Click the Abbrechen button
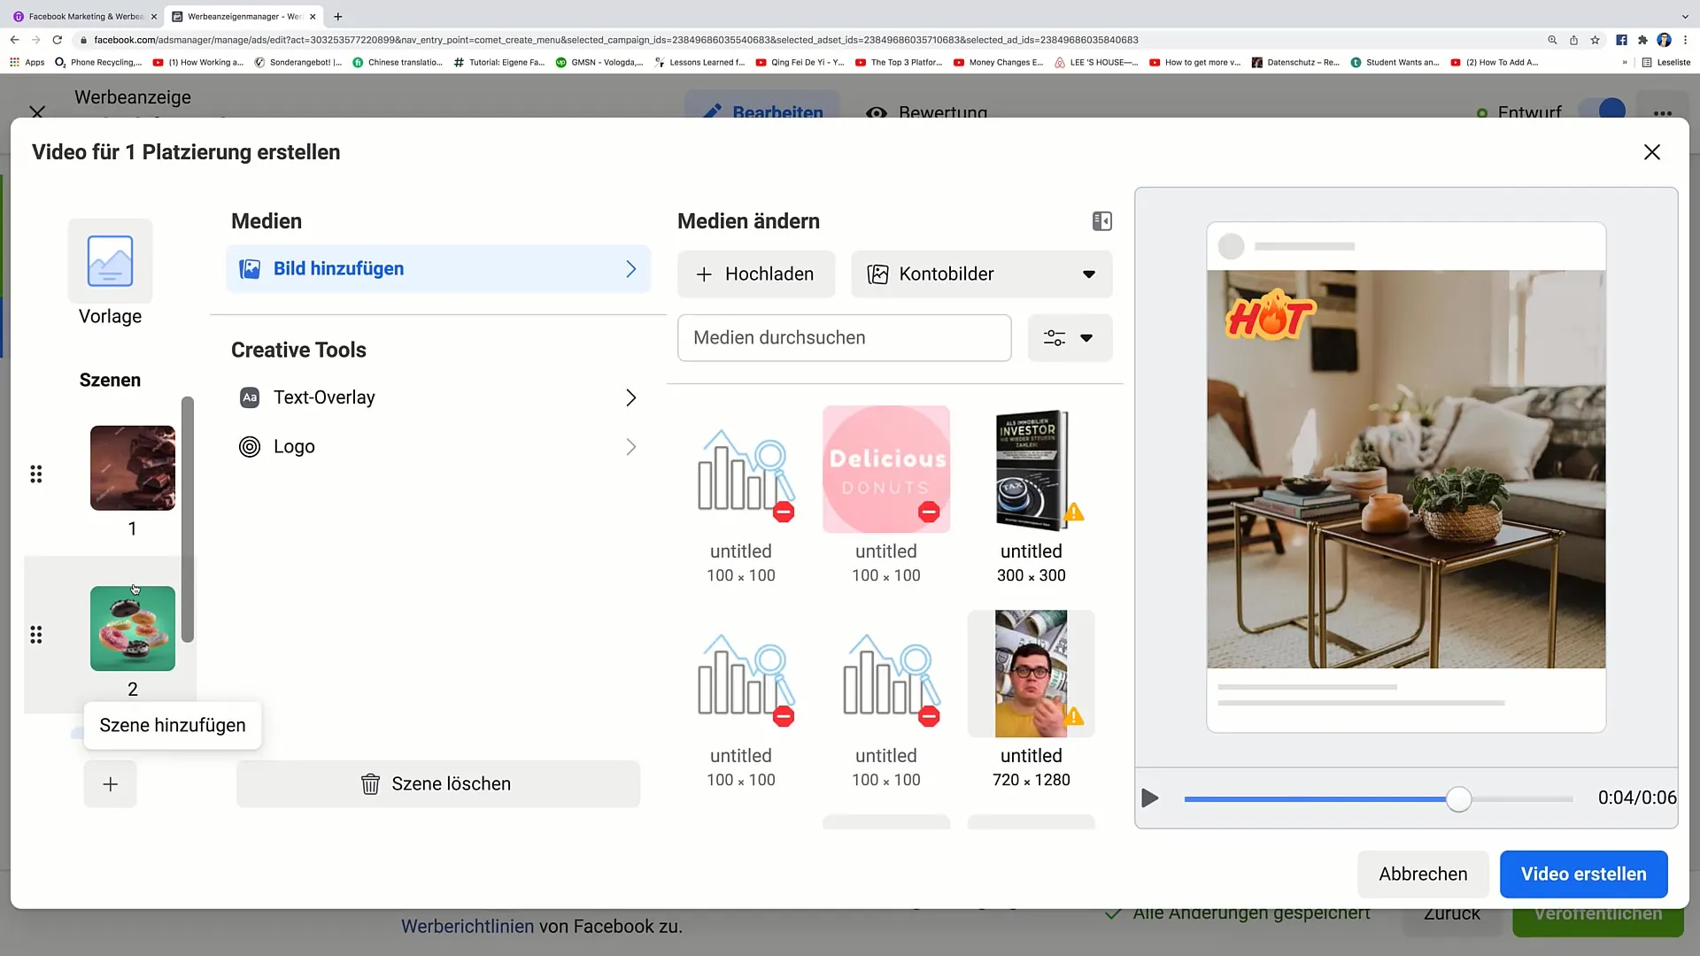Viewport: 1700px width, 956px height. pyautogui.click(x=1423, y=875)
